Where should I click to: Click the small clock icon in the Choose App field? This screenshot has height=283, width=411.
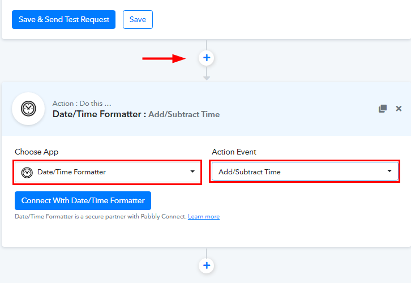pyautogui.click(x=27, y=173)
